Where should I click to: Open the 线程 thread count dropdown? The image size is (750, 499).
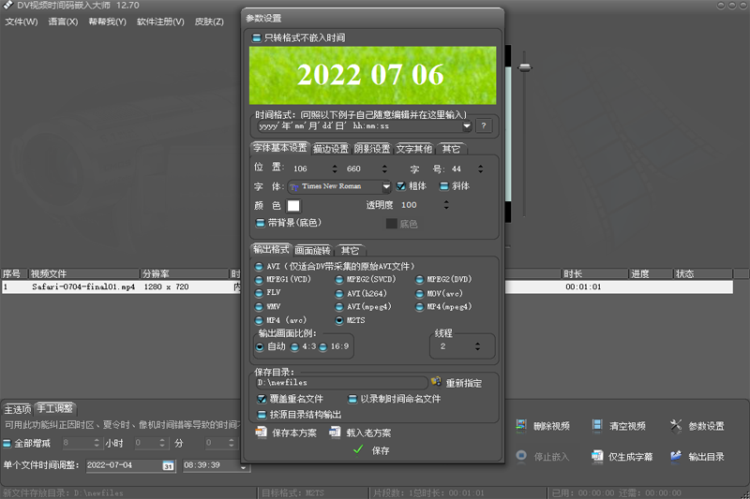[478, 346]
